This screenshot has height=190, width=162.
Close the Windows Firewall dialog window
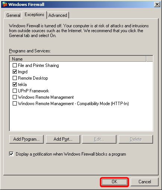(157, 4)
